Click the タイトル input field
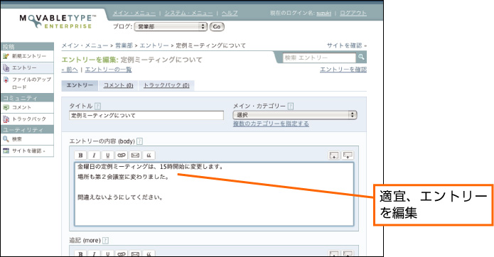494x257 pixels. pyautogui.click(x=146, y=116)
